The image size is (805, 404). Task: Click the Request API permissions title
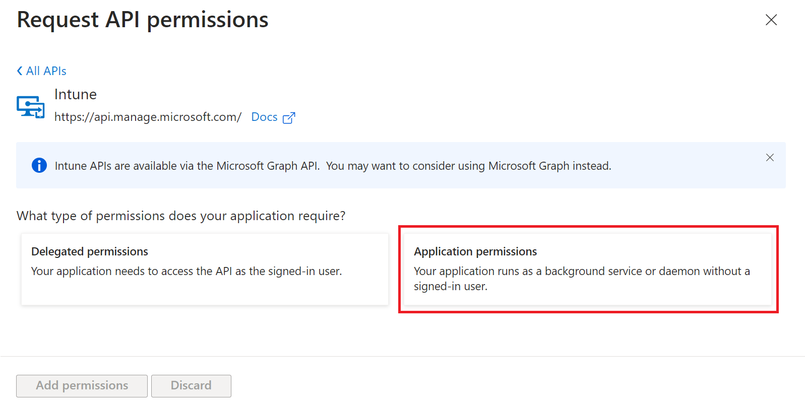pos(143,20)
